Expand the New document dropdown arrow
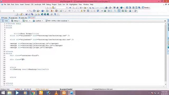The height and width of the screenshot is (95, 169). coord(19,14)
